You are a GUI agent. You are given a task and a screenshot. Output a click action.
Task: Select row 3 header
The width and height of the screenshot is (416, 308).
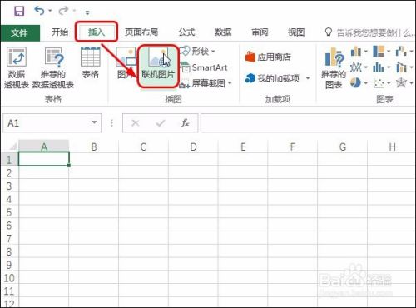pyautogui.click(x=9, y=186)
